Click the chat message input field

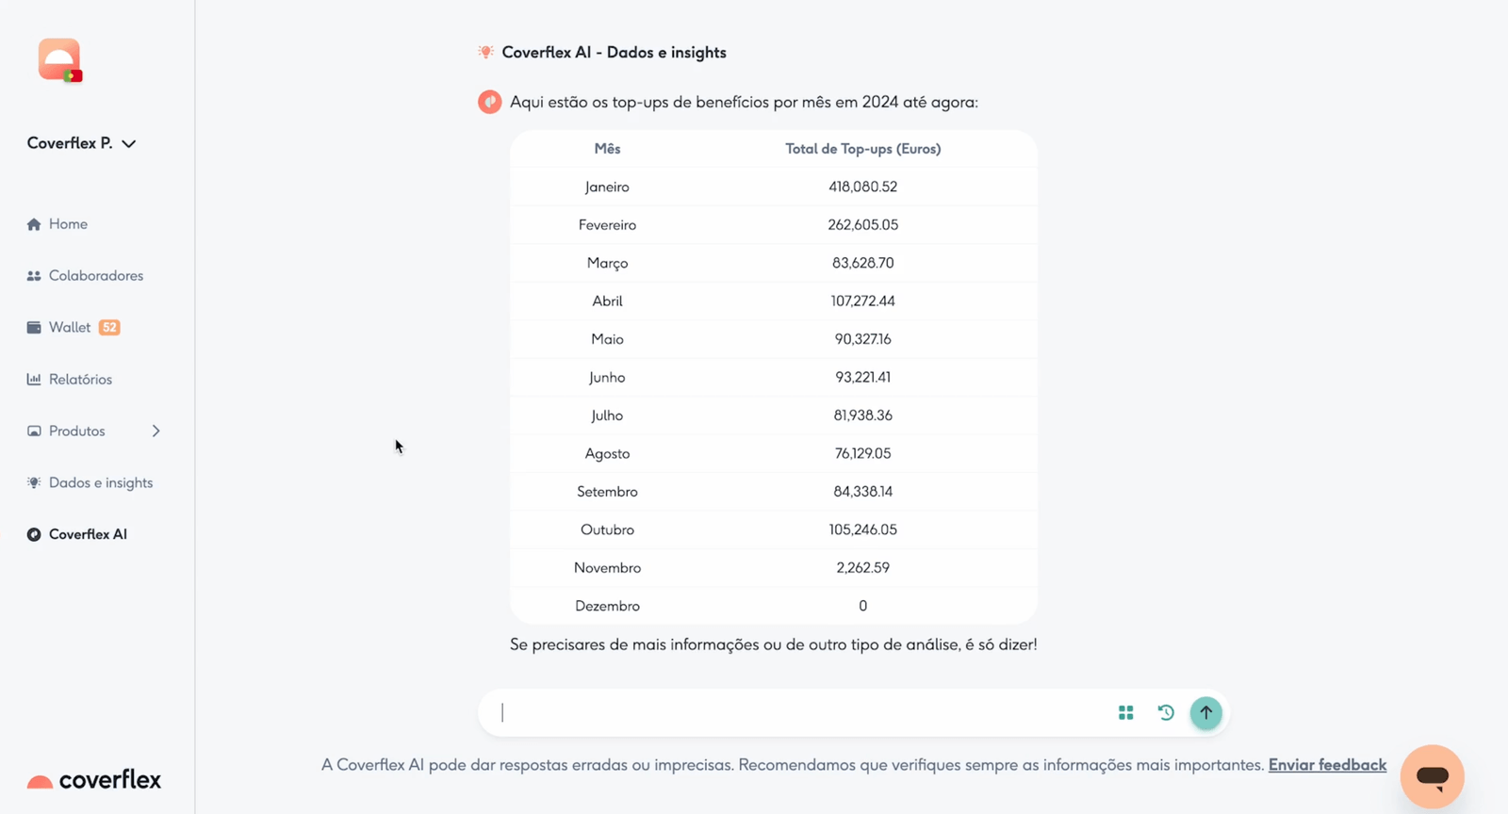[801, 712]
